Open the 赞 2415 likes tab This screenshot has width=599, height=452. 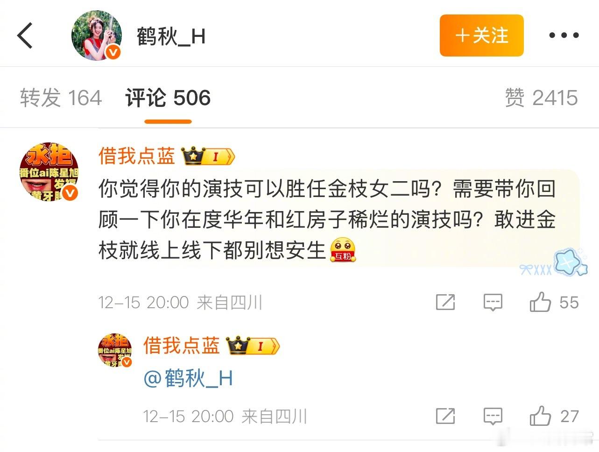coord(541,98)
